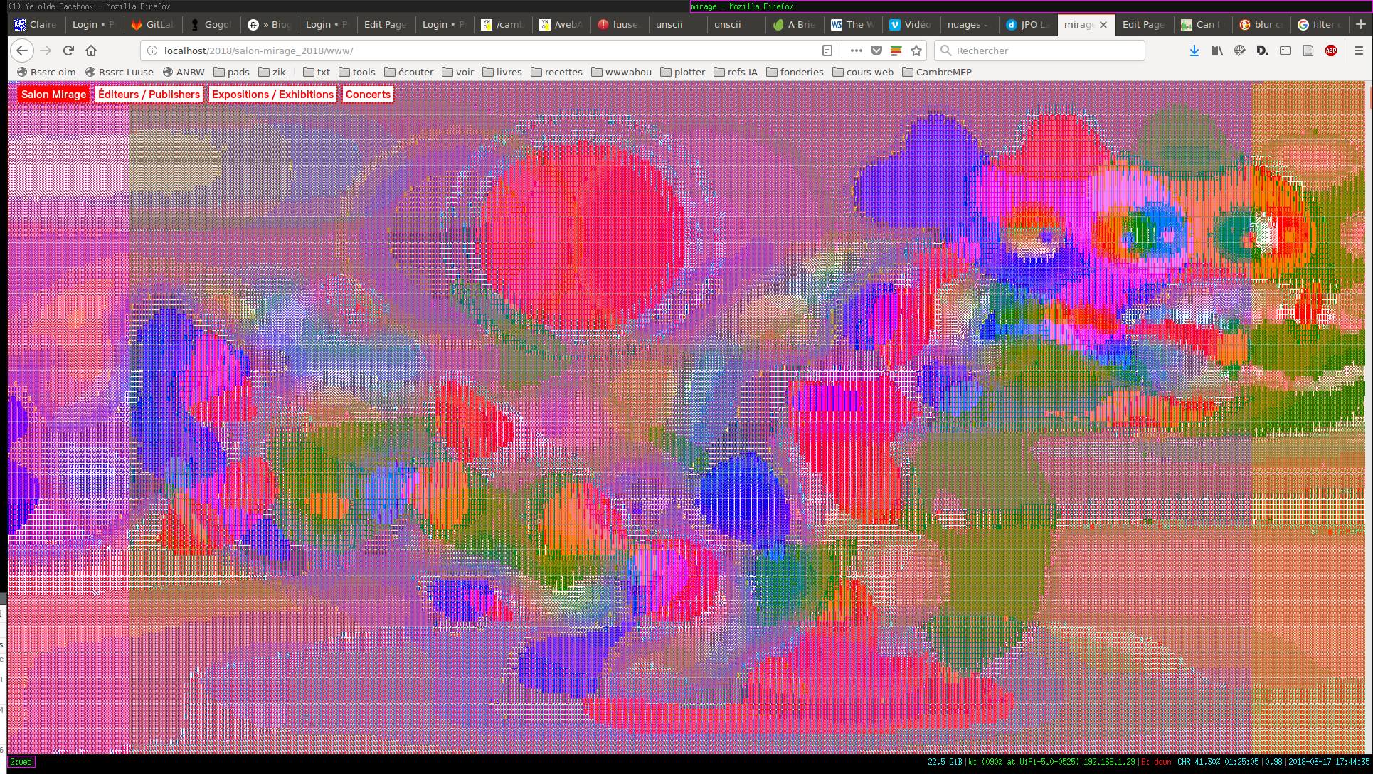Save page to Pocket icon
Image resolution: width=1373 pixels, height=774 pixels.
[876, 51]
